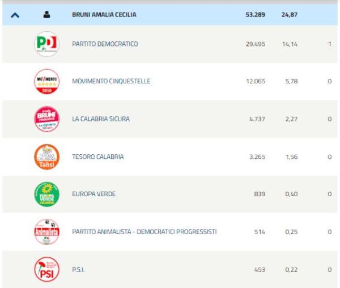Screen dimensions: 340x288
Task: Click the Tesoro Calabria logo
Action: point(46,156)
